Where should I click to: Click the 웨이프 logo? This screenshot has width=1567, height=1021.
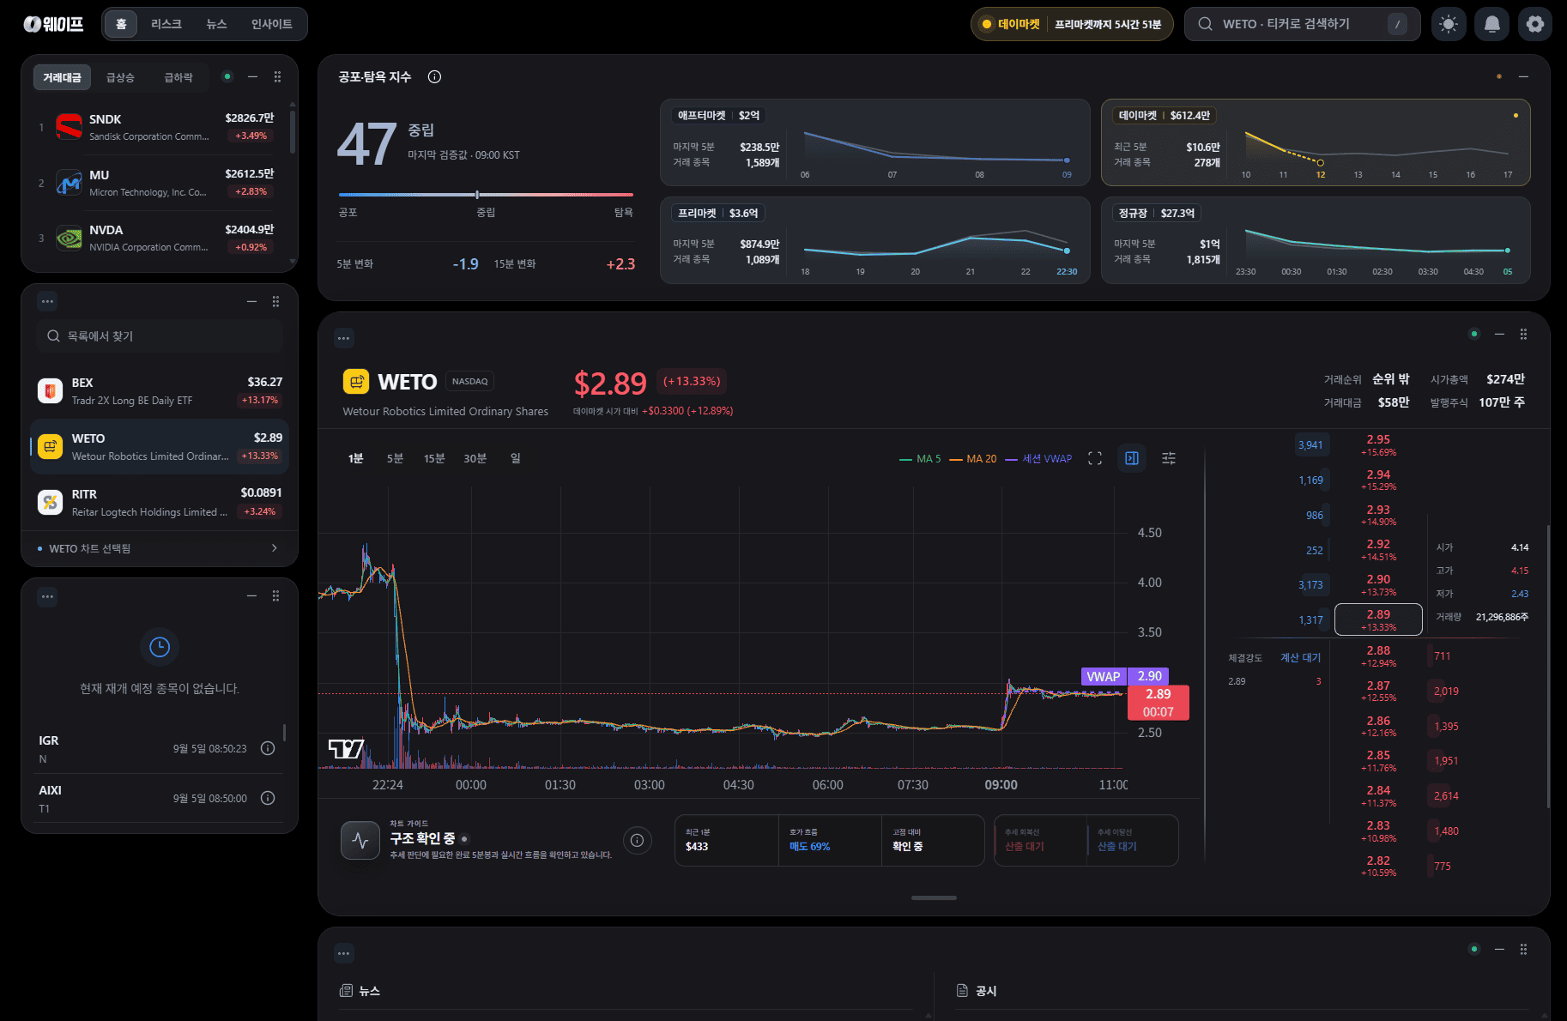pos(53,24)
